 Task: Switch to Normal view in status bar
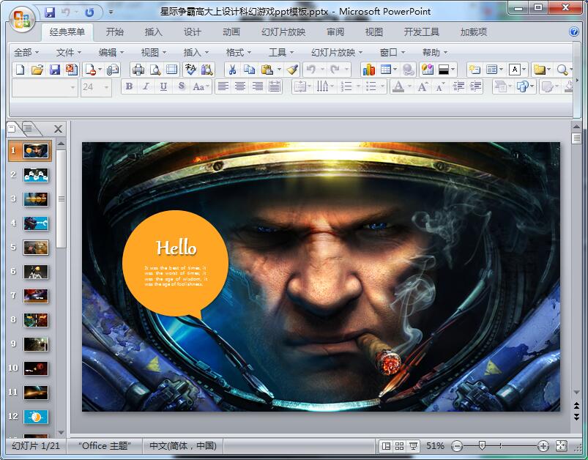point(386,446)
